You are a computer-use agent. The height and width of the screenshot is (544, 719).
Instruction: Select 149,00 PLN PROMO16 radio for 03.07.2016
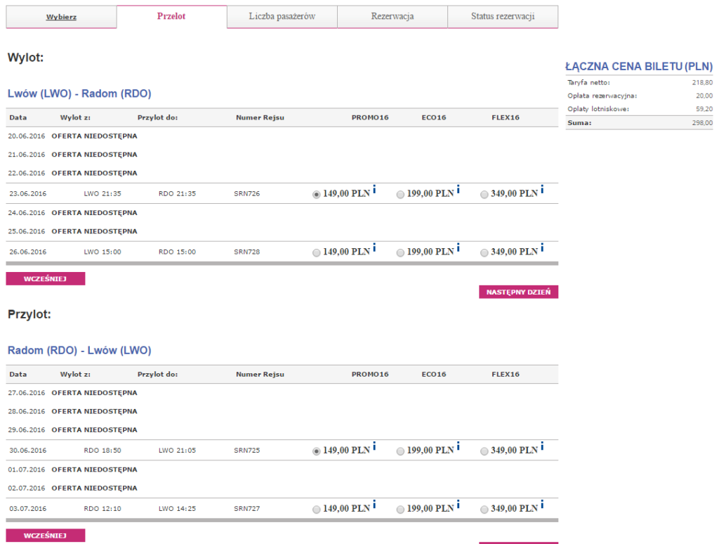click(x=317, y=510)
